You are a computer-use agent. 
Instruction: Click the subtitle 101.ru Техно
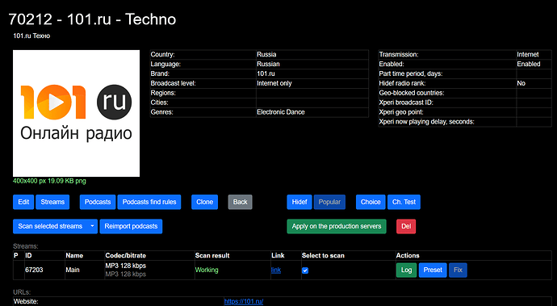coord(31,36)
